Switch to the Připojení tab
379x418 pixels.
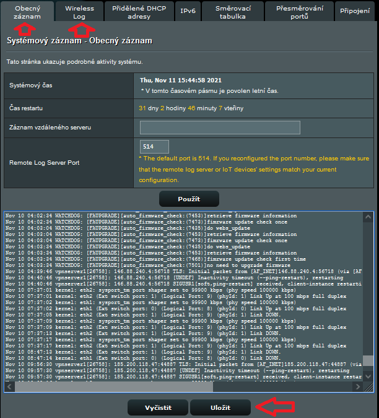tap(355, 12)
